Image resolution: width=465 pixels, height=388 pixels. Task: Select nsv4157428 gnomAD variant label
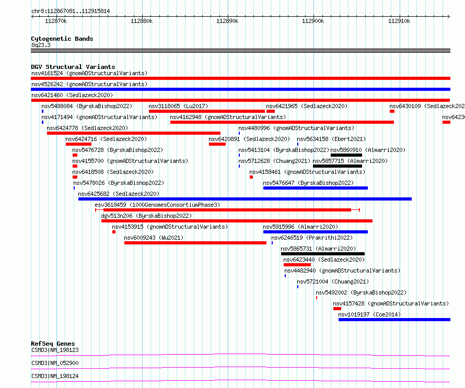[391, 303]
